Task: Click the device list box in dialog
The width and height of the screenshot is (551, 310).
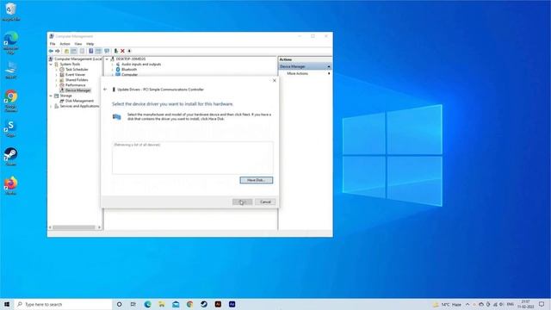Action: click(193, 158)
